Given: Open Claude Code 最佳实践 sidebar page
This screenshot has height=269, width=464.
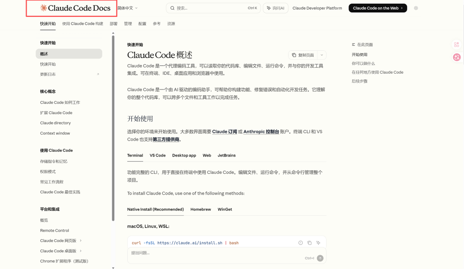Looking at the screenshot, I should pos(60,192).
